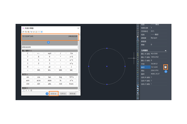
Task: Expand the 变量 variables section
Action: (x=25, y=88)
